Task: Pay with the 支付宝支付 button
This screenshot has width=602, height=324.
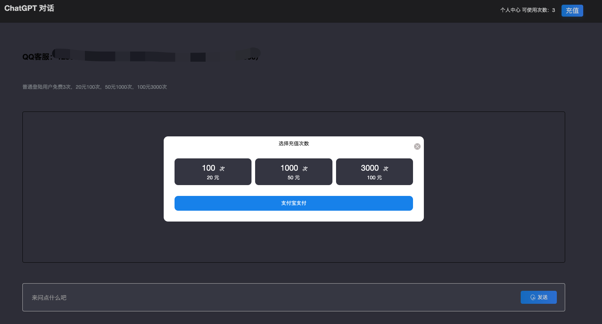Action: (294, 203)
